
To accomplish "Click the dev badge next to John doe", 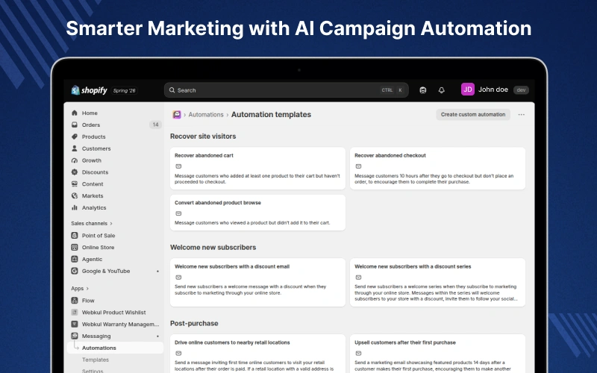I will click(x=521, y=90).
